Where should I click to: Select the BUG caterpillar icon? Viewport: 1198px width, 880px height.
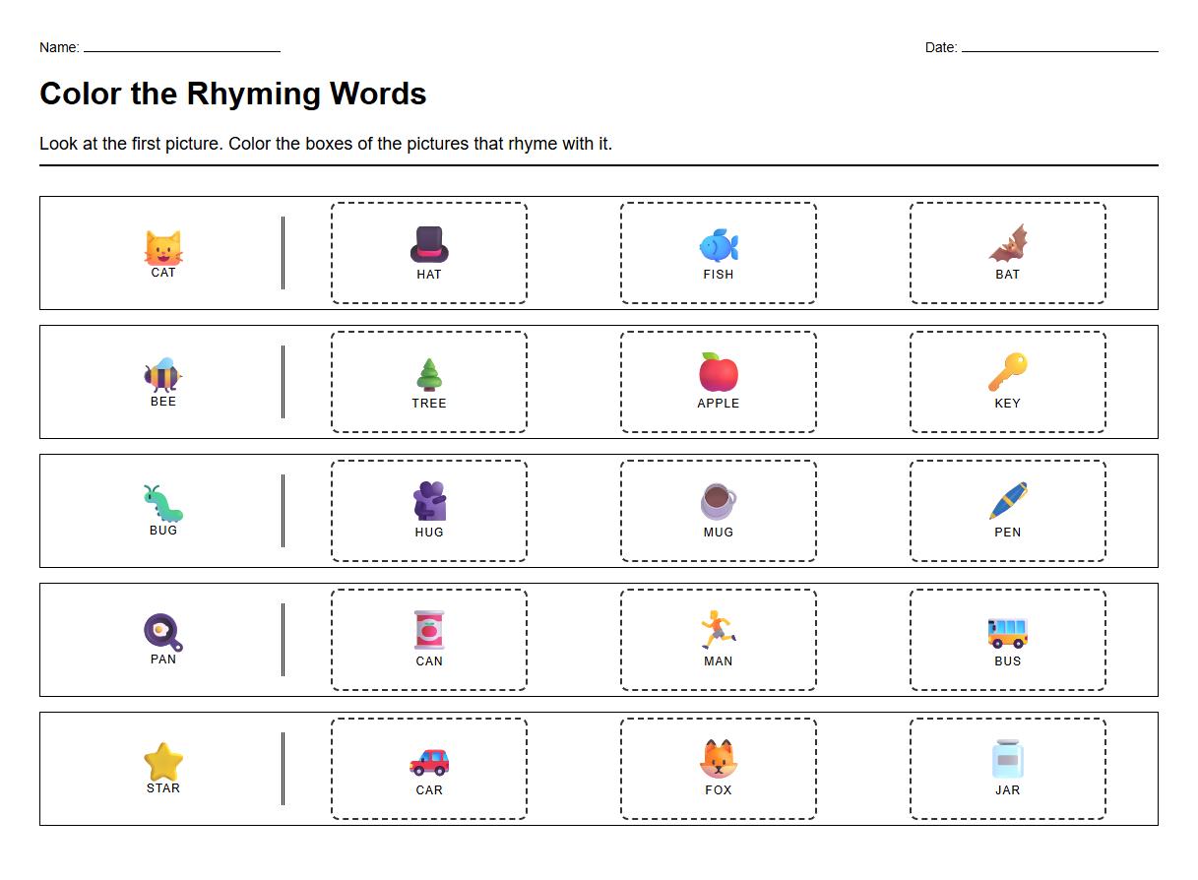tap(162, 503)
